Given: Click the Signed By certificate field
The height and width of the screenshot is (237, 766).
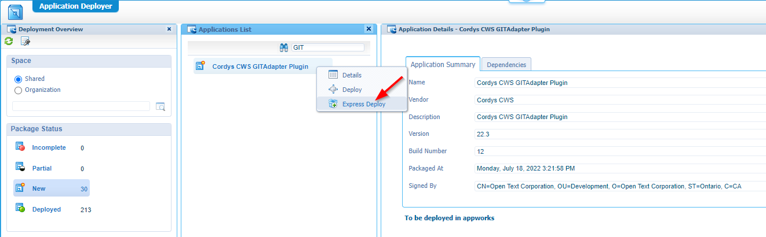Looking at the screenshot, I should click(x=620, y=186).
